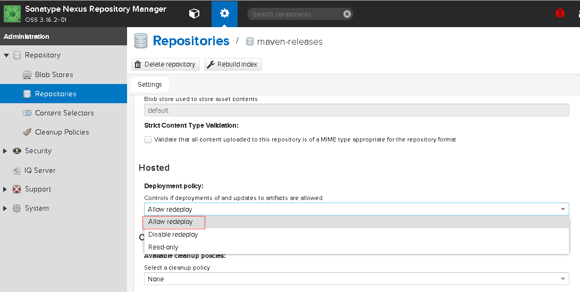
Task: Go back via the Repositories breadcrumb title
Action: tap(191, 41)
